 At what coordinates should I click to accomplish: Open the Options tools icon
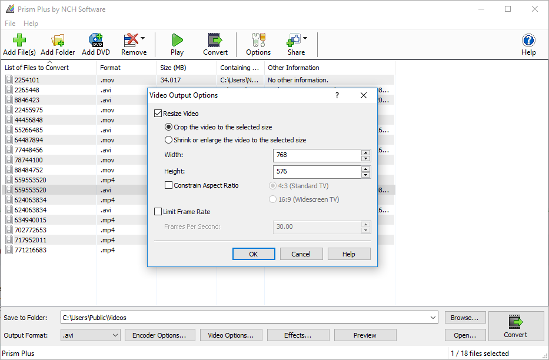tap(258, 40)
